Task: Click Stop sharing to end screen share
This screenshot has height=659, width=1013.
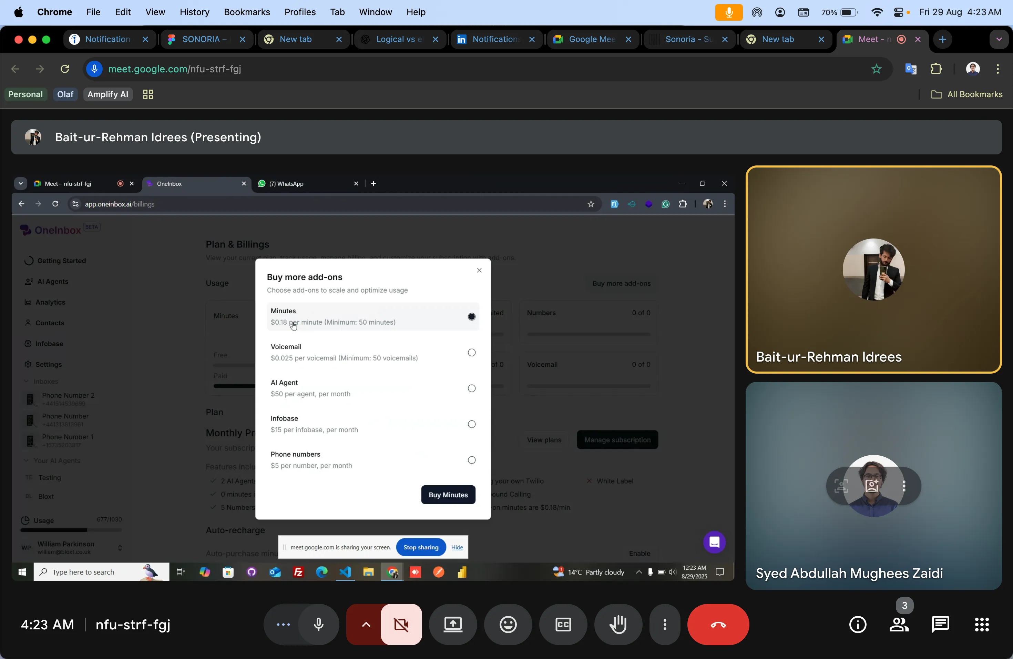Action: click(420, 547)
